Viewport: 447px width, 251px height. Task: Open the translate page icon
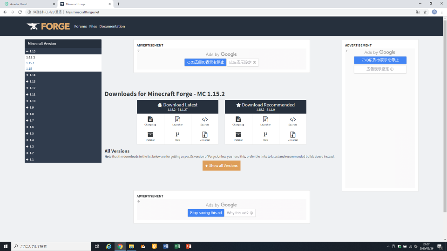tap(417, 12)
